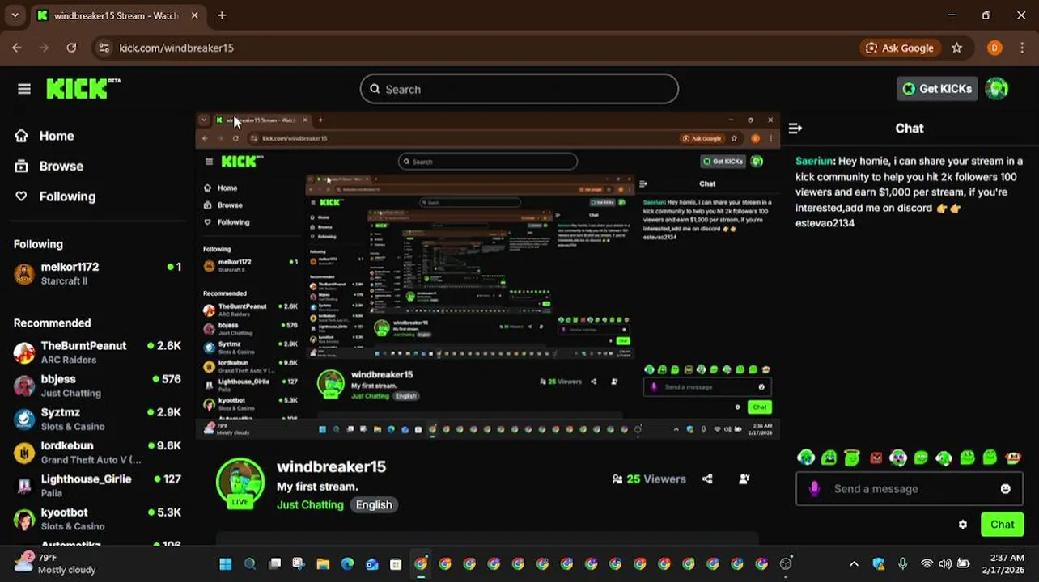Open Microsoft Edge from taskbar

click(347, 564)
